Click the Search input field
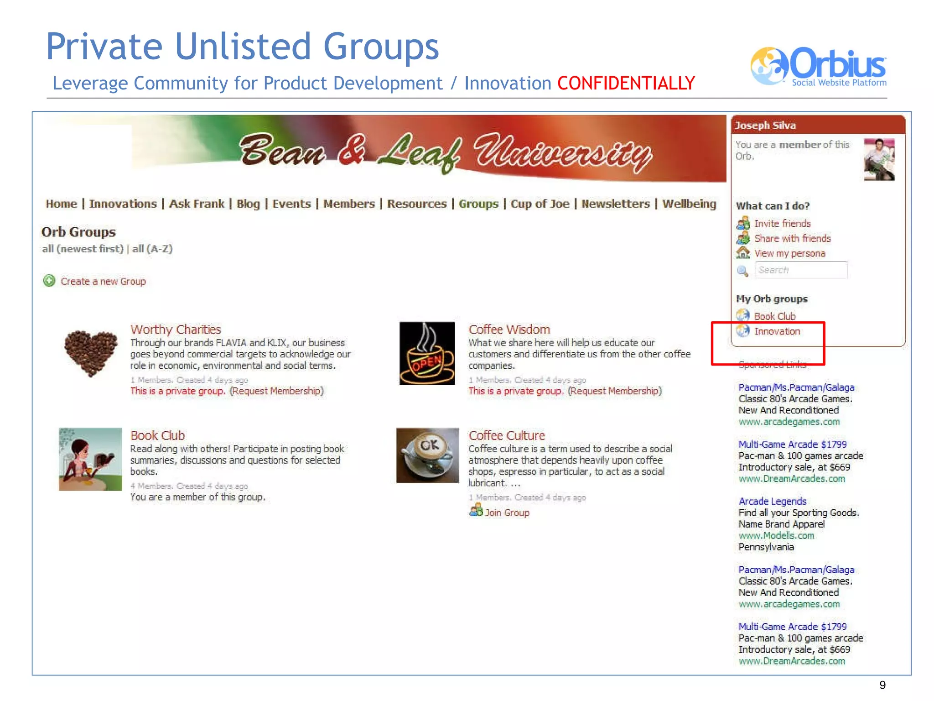The image size is (934, 701). click(x=801, y=270)
